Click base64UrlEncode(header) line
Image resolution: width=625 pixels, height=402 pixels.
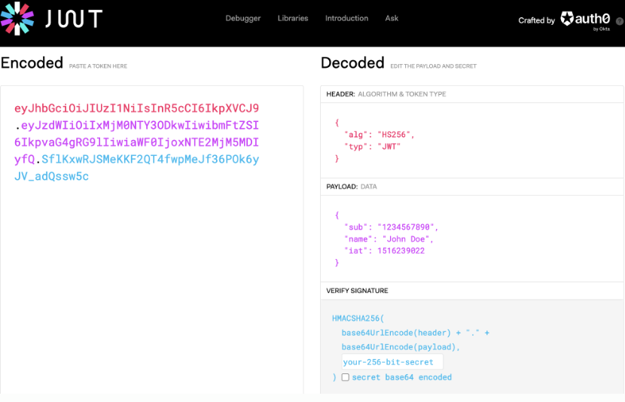tap(416, 333)
